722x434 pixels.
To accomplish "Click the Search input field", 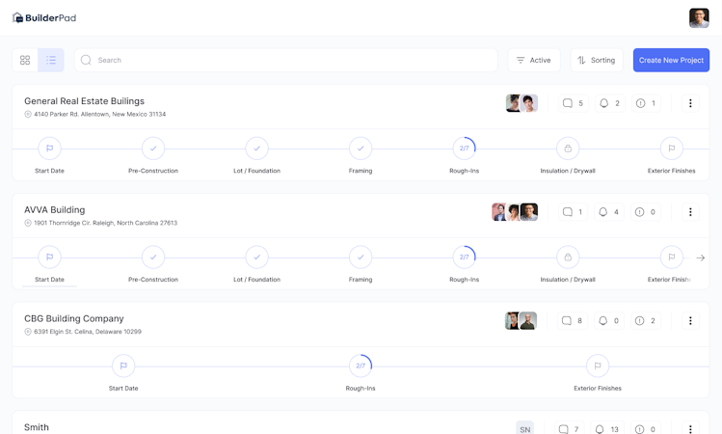I will click(286, 60).
